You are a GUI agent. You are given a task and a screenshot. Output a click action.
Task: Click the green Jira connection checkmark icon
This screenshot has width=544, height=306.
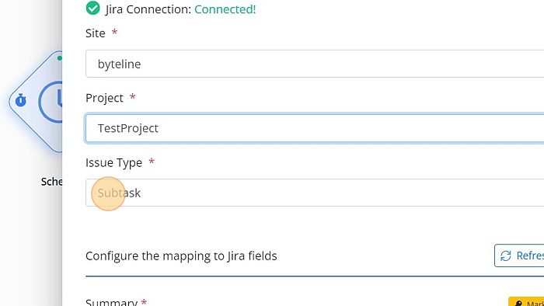pos(92,9)
